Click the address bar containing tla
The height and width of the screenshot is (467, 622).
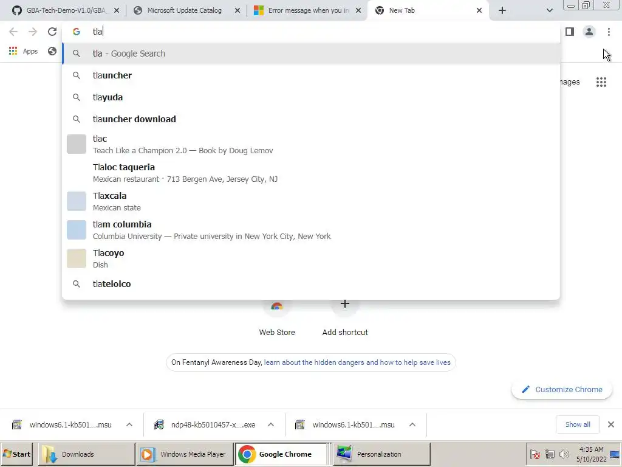[x=311, y=32]
